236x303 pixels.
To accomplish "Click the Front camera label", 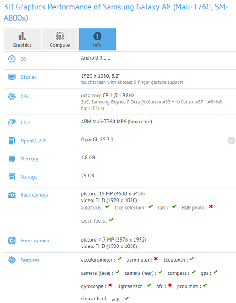I will 35,241.
